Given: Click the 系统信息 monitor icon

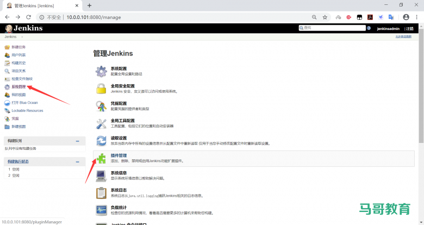Looking at the screenshot, I should point(101,176).
